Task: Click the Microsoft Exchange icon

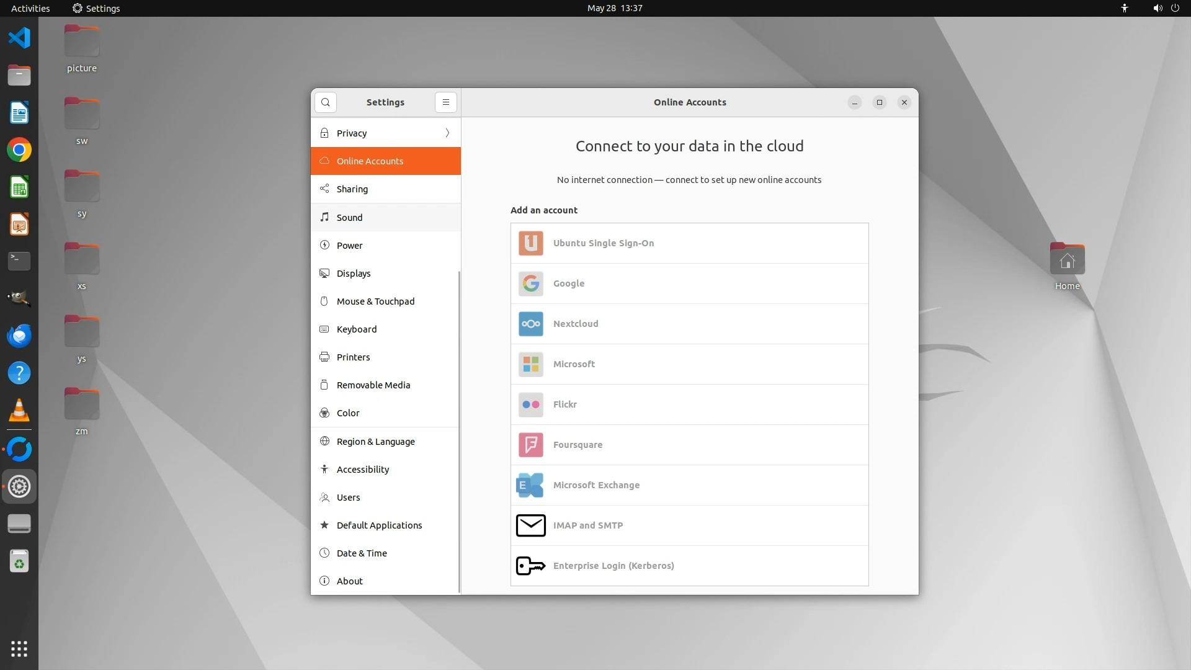Action: coord(530,485)
